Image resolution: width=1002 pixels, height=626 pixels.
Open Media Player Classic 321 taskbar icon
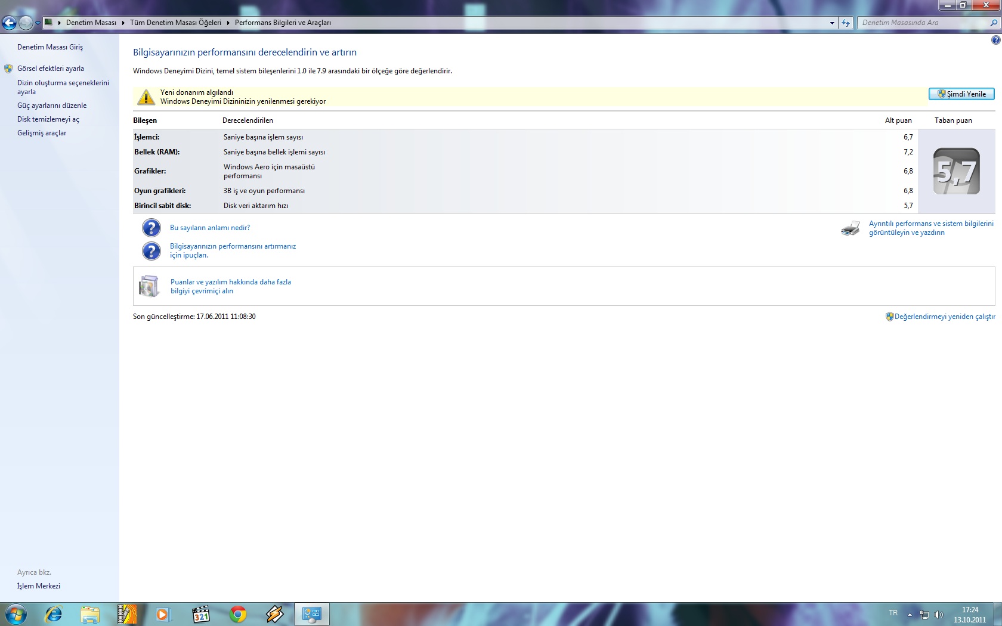(201, 614)
